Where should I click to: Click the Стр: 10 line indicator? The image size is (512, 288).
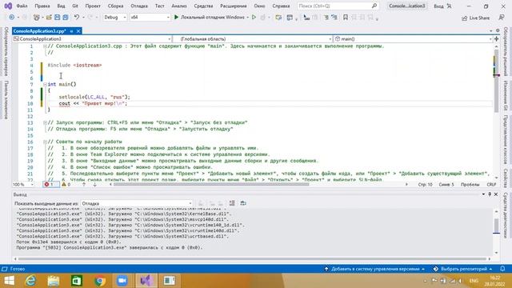[425, 185]
